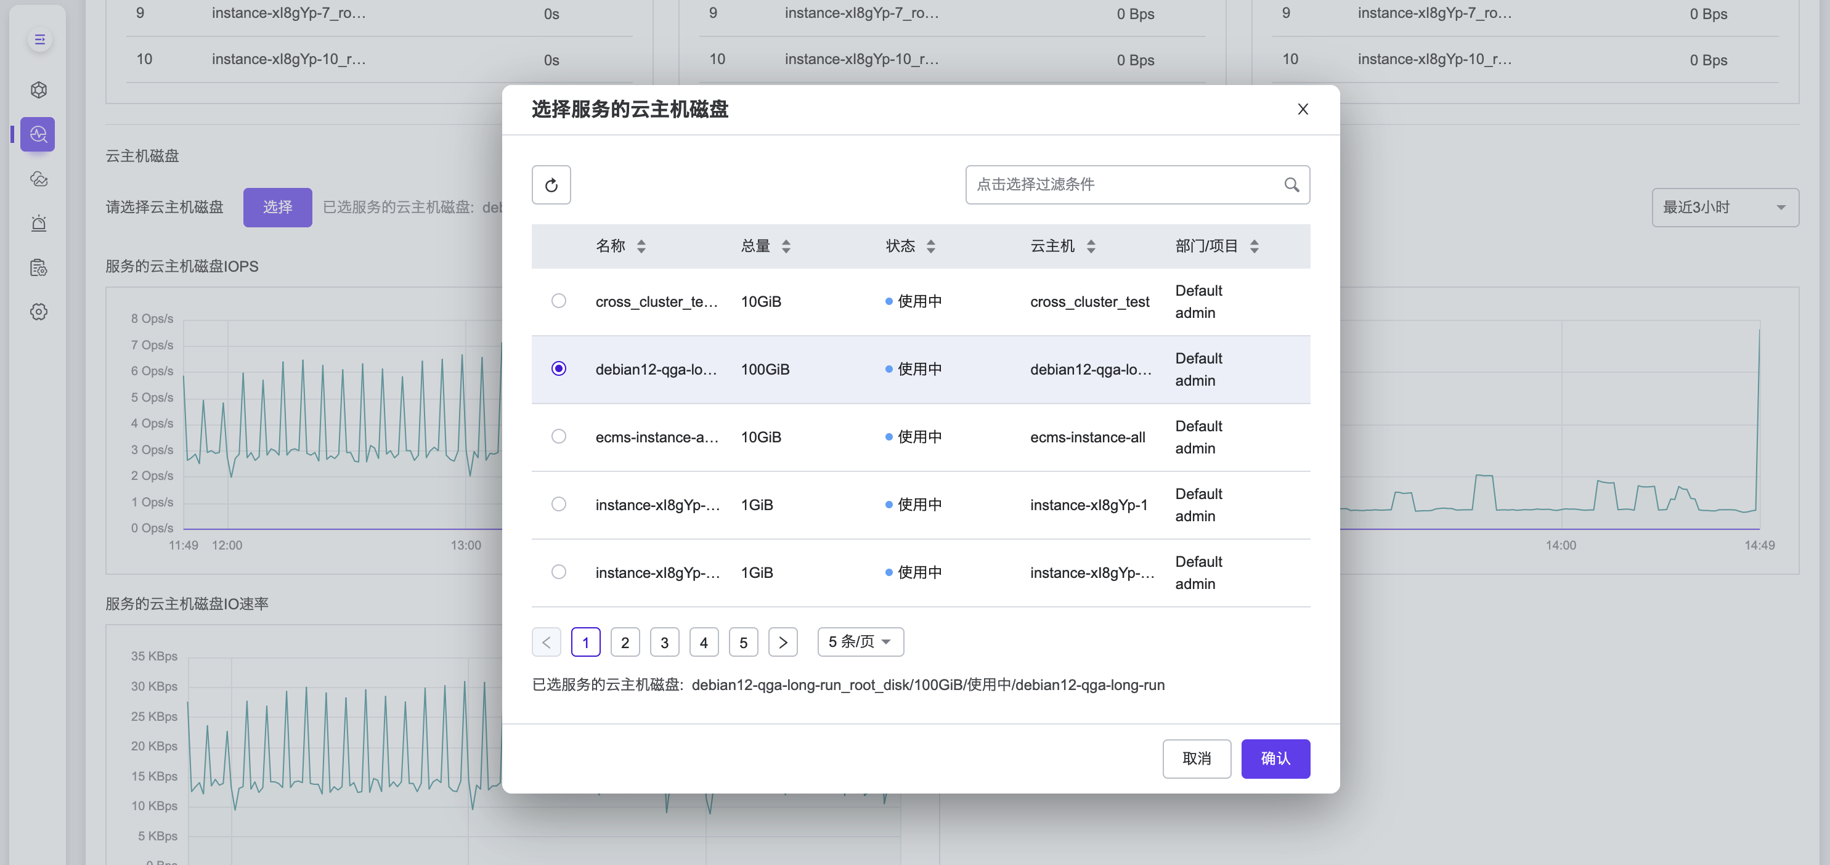
Task: Go to page 5
Action: click(x=743, y=642)
